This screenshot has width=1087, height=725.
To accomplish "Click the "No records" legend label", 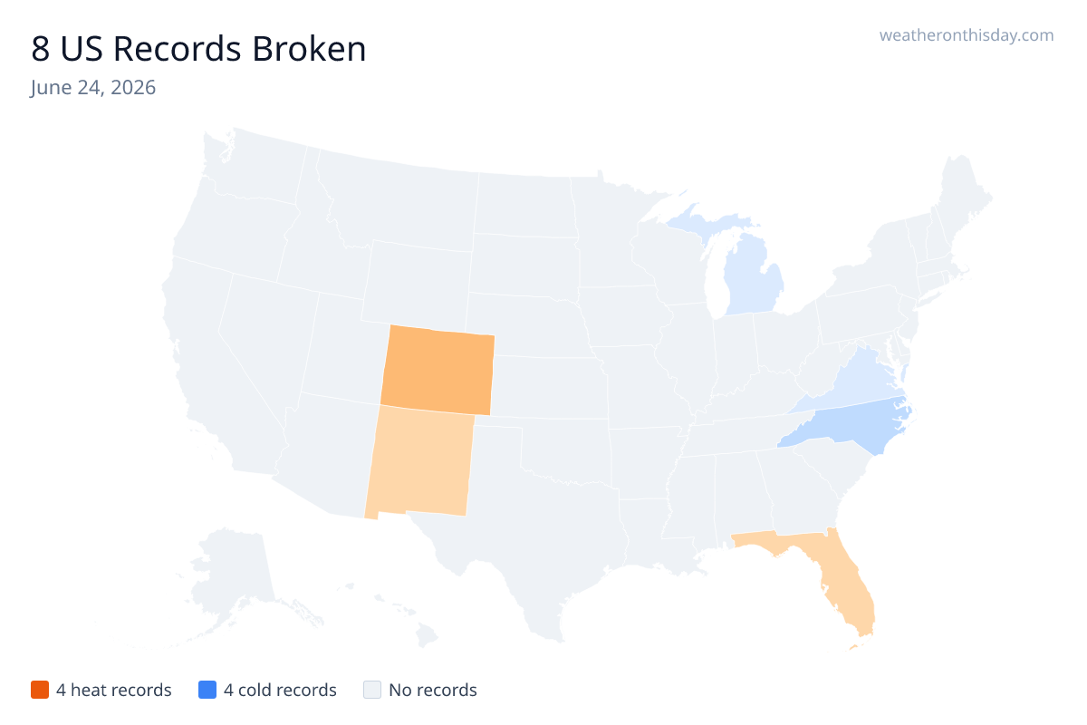I will coord(433,690).
